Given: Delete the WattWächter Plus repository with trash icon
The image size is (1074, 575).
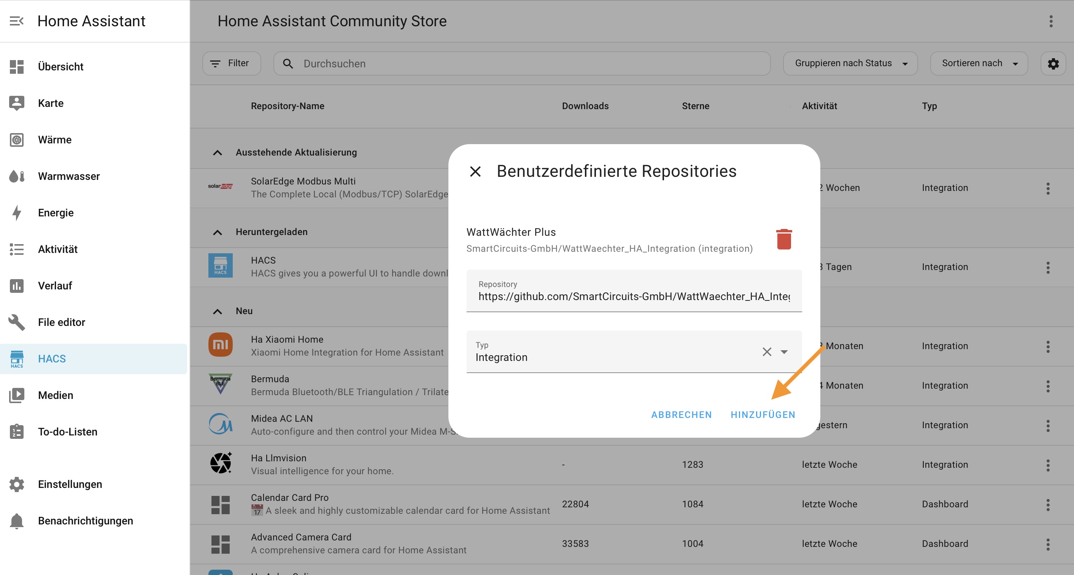Looking at the screenshot, I should (784, 239).
